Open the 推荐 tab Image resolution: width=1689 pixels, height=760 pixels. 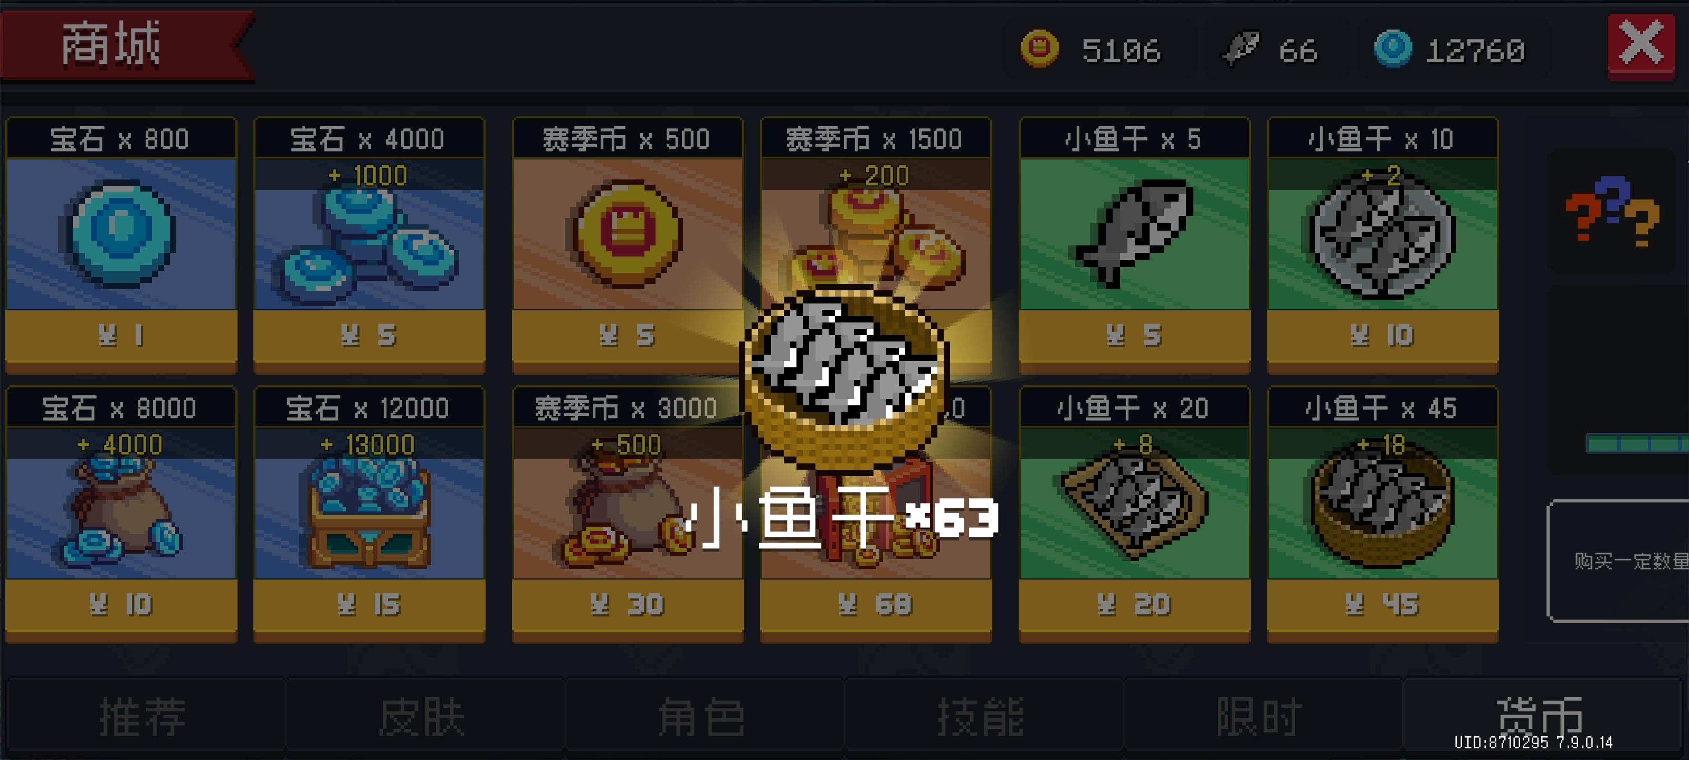coord(144,716)
